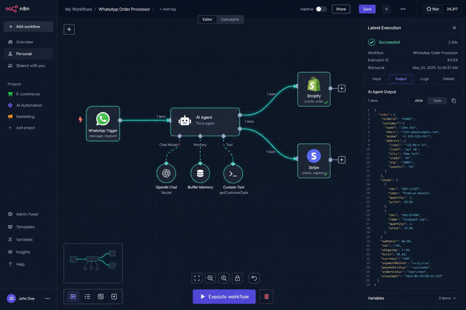Image resolution: width=466 pixels, height=310 pixels.
Task: Open Templates via its sidebar icon
Action: pyautogui.click(x=10, y=227)
